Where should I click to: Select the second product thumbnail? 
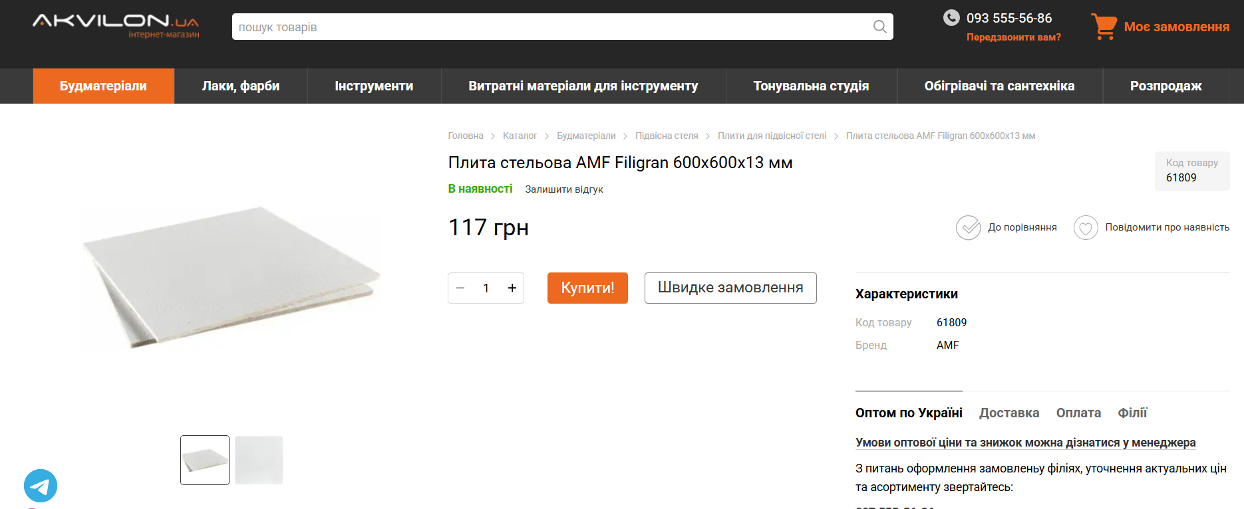pos(259,460)
